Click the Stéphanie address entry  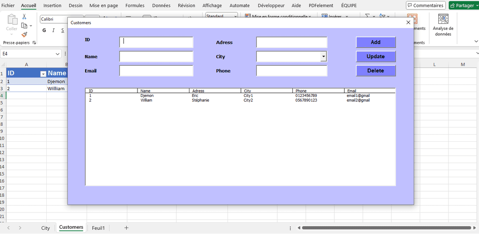[200, 100]
